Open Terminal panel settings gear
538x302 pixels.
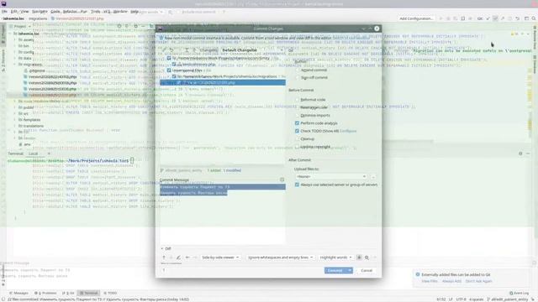click(520, 154)
